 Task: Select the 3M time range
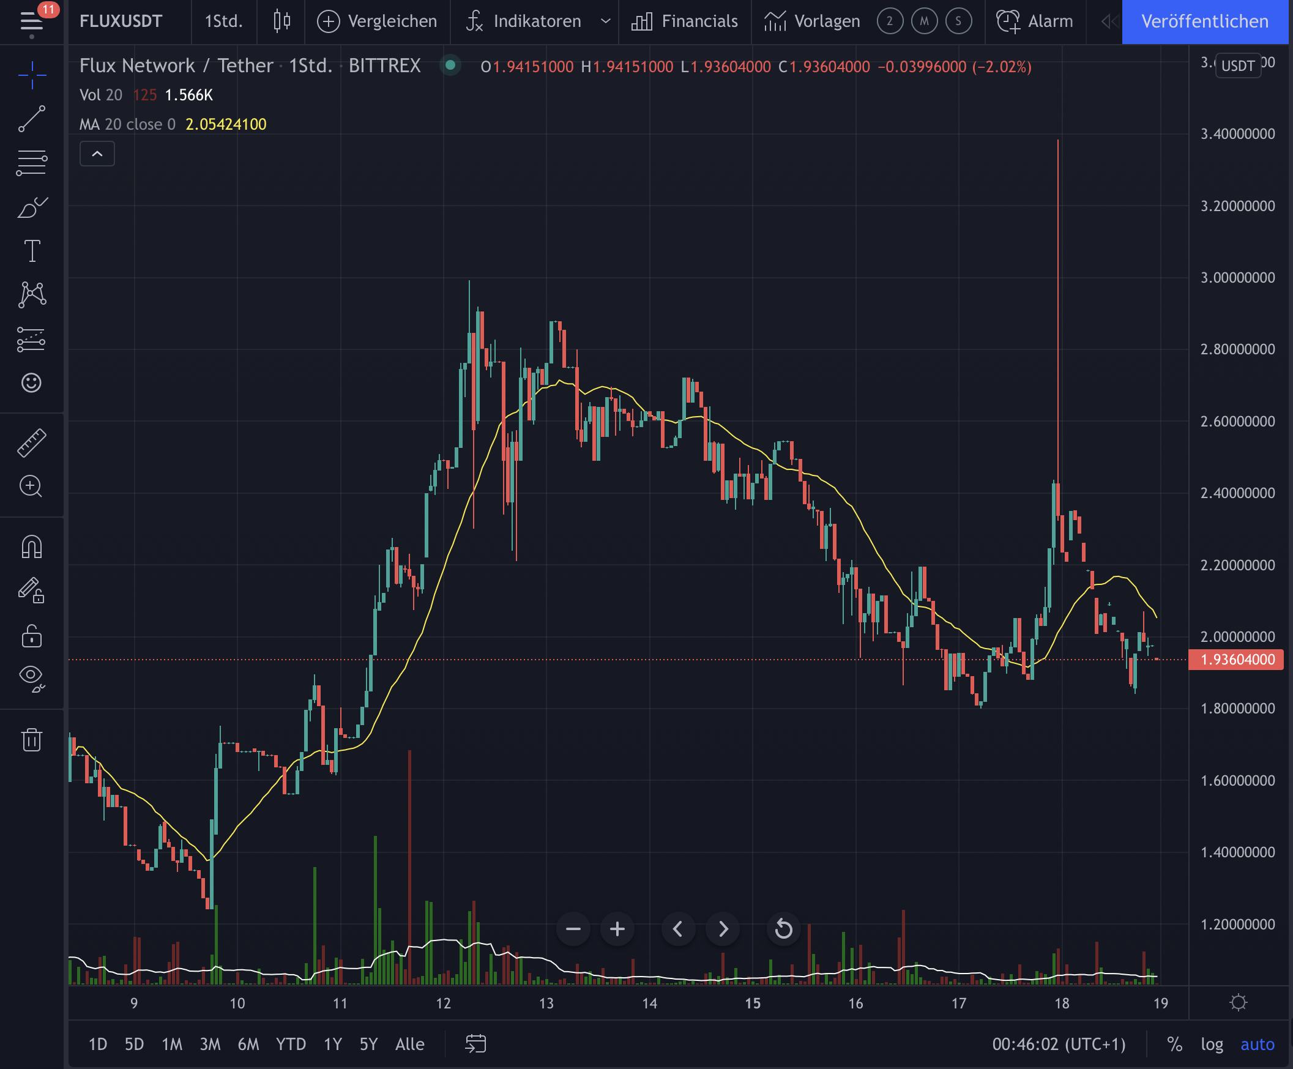[x=210, y=1045]
